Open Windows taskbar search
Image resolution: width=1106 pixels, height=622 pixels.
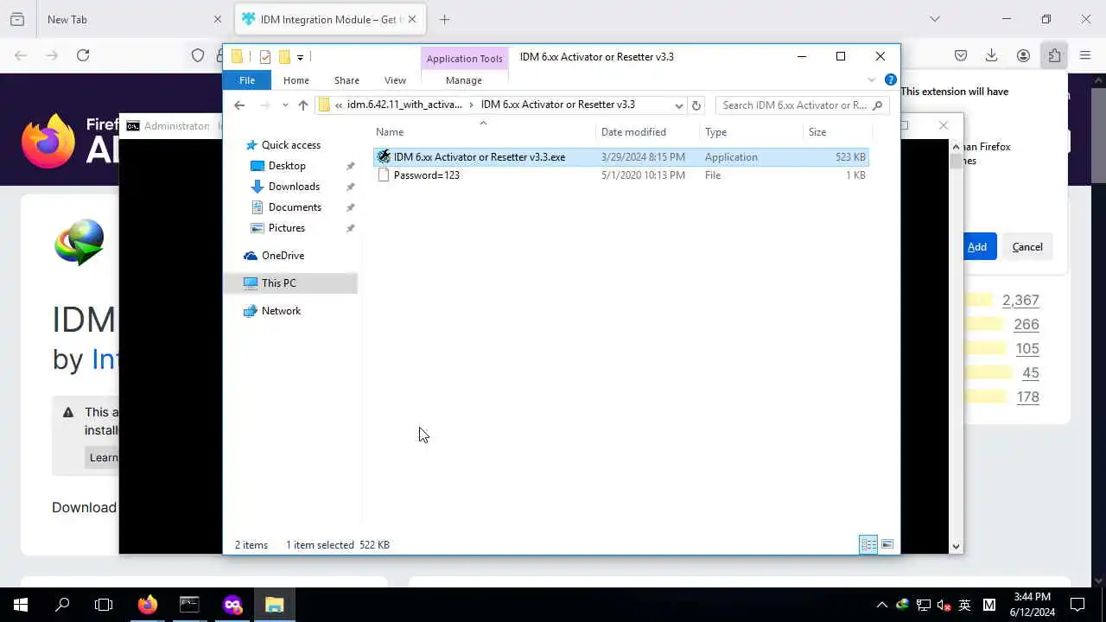[x=62, y=605]
